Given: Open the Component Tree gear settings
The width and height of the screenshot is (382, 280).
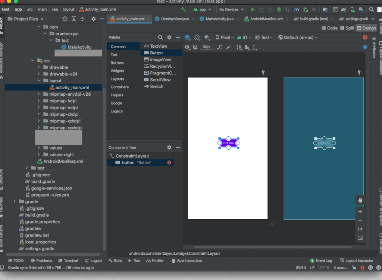Looking at the screenshot, I should [x=169, y=147].
